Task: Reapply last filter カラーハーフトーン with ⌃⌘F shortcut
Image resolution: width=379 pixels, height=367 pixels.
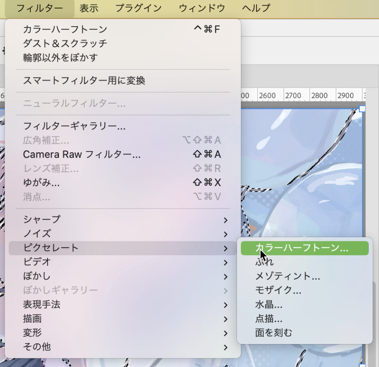Action: point(123,29)
